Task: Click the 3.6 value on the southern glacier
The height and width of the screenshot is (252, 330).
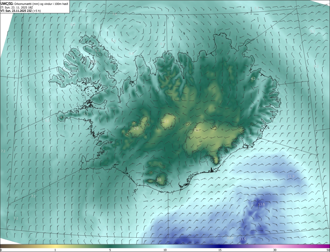Action: [159, 180]
